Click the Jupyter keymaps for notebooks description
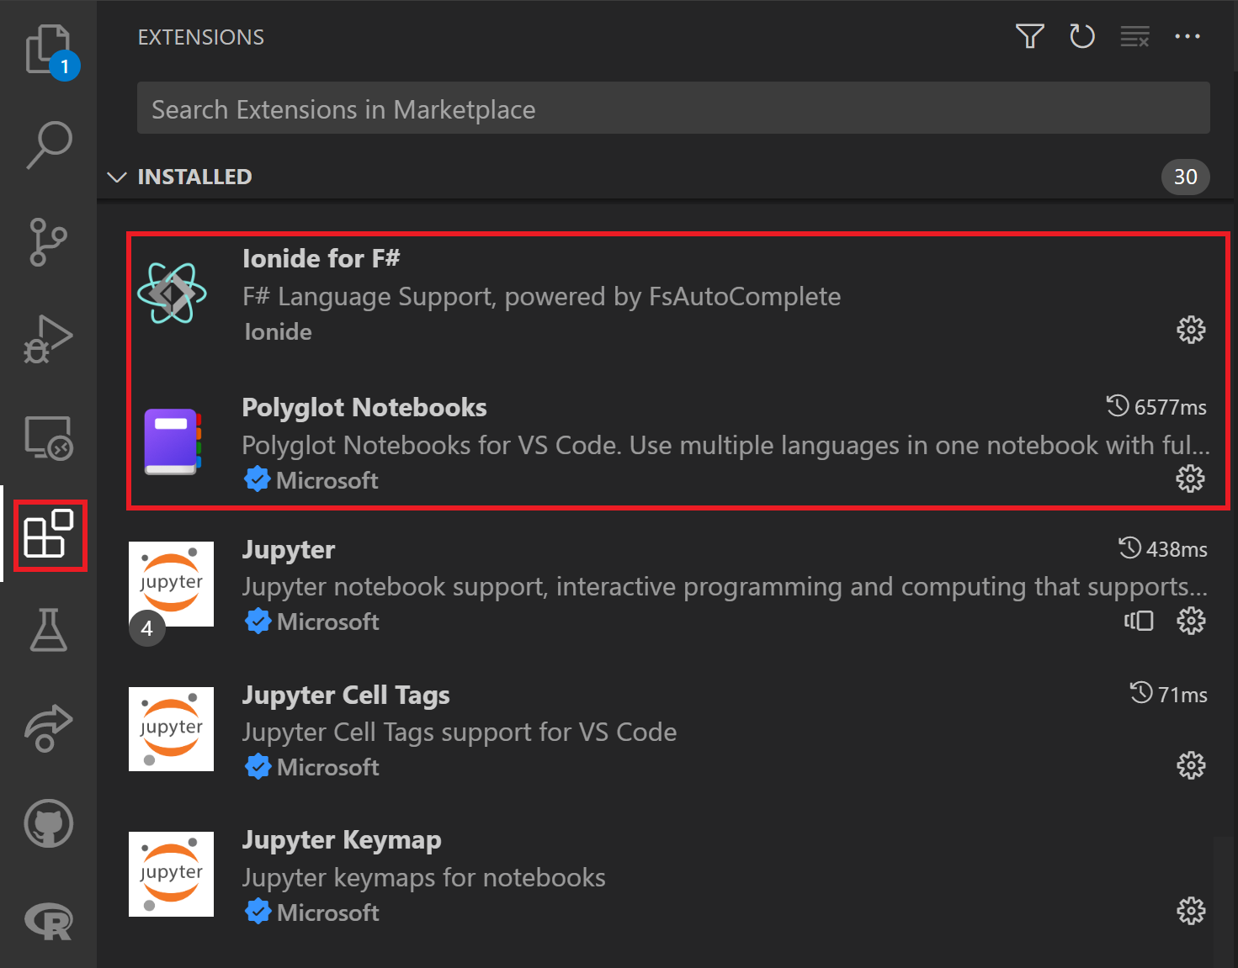The image size is (1238, 968). [x=423, y=878]
